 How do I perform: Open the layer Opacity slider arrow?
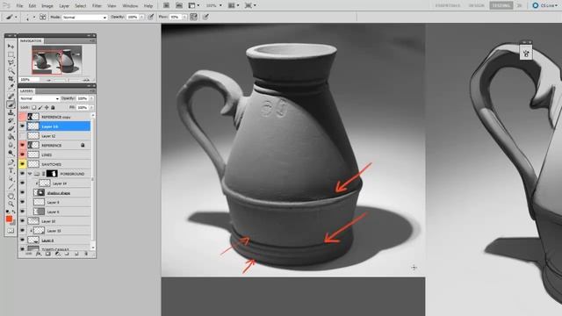pos(91,98)
